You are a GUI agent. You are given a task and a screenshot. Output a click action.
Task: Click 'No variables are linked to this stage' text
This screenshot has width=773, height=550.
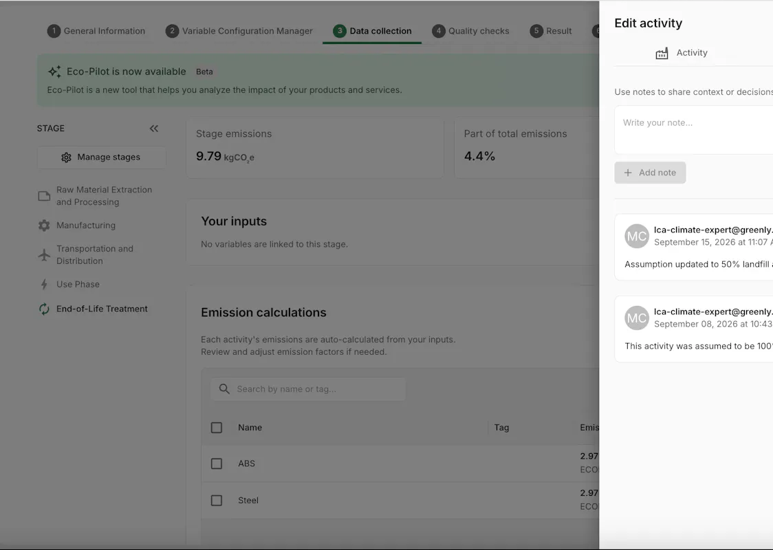click(x=274, y=244)
